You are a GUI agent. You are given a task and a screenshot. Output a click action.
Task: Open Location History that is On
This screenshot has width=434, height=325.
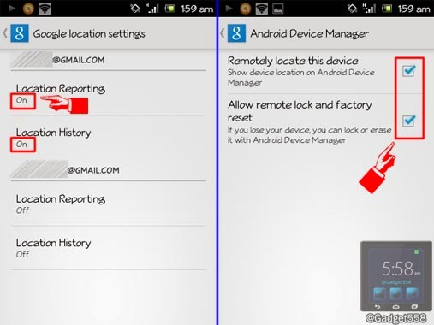[x=109, y=138]
